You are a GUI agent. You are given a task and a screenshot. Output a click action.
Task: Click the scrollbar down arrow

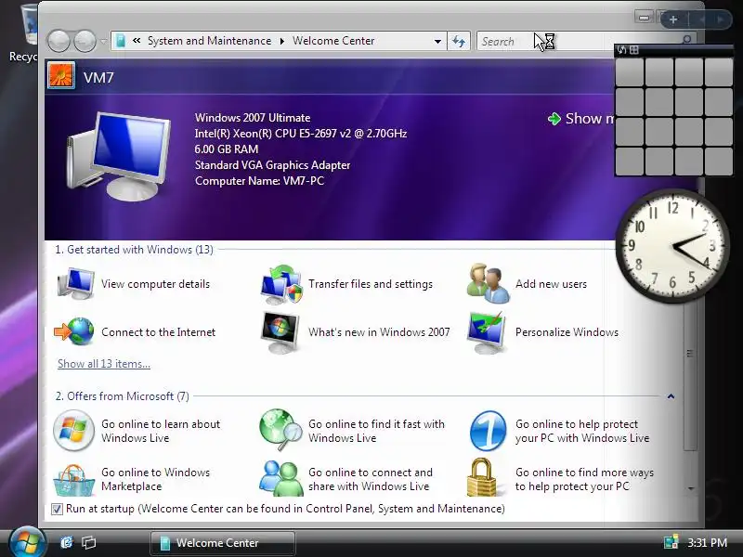pyautogui.click(x=690, y=488)
